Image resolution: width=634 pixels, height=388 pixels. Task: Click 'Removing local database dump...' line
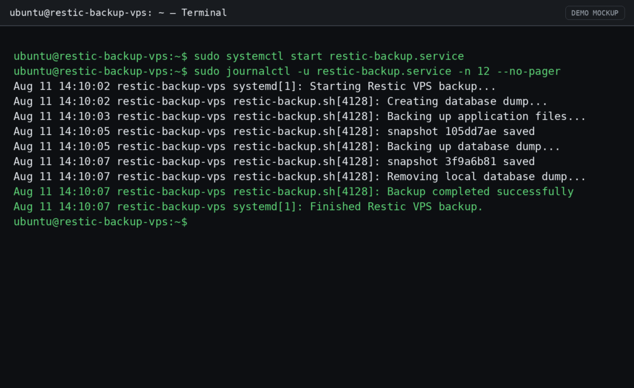[300, 176]
